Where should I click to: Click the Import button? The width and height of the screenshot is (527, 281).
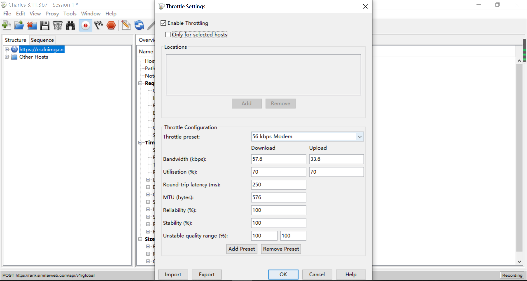tap(173, 274)
